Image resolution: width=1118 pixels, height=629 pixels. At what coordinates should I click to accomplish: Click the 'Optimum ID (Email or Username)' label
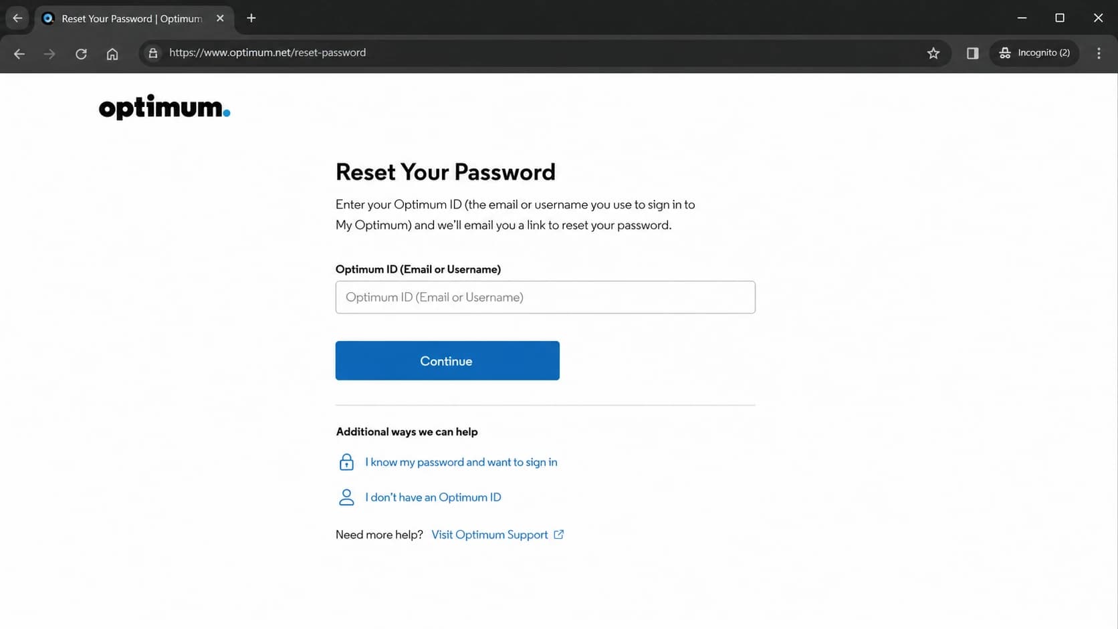click(x=418, y=269)
